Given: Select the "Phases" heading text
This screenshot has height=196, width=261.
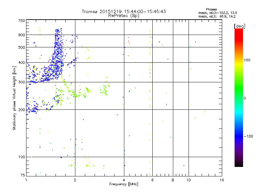Looking at the screenshot, I should pyautogui.click(x=211, y=9).
